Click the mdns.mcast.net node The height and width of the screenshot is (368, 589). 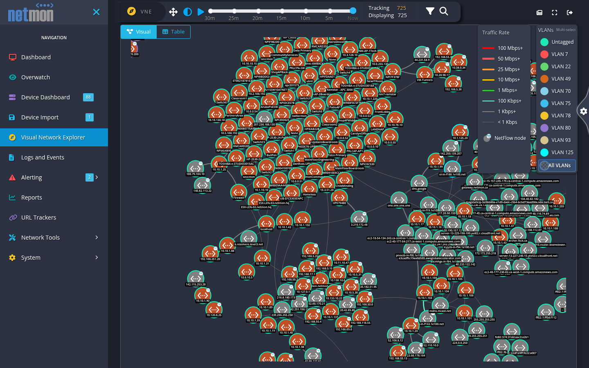coord(440,305)
